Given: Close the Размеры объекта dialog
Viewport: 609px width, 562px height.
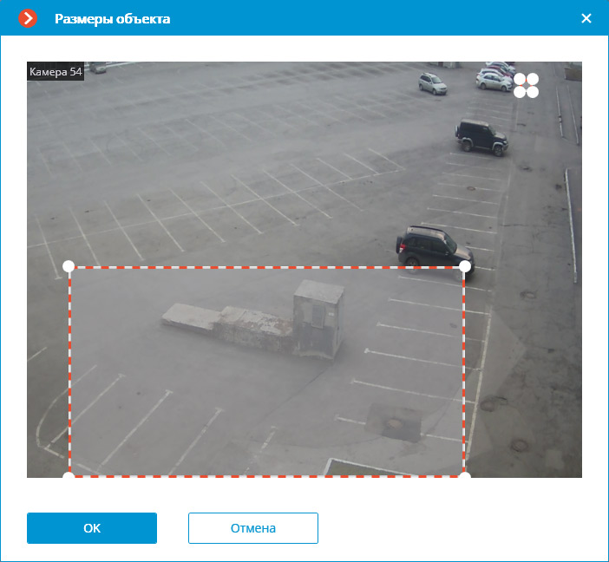Looking at the screenshot, I should coord(586,18).
